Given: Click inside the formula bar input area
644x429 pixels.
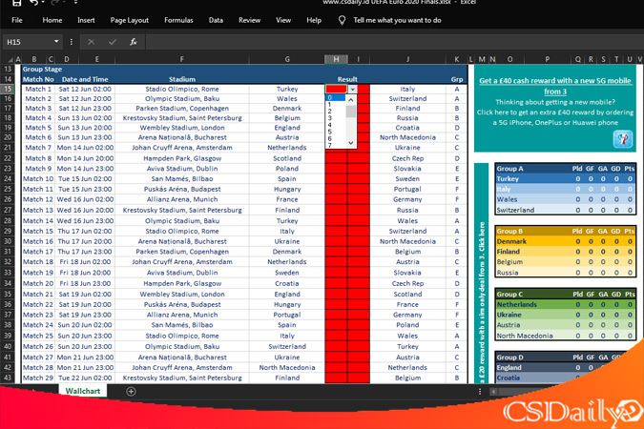Looking at the screenshot, I should 394,42.
